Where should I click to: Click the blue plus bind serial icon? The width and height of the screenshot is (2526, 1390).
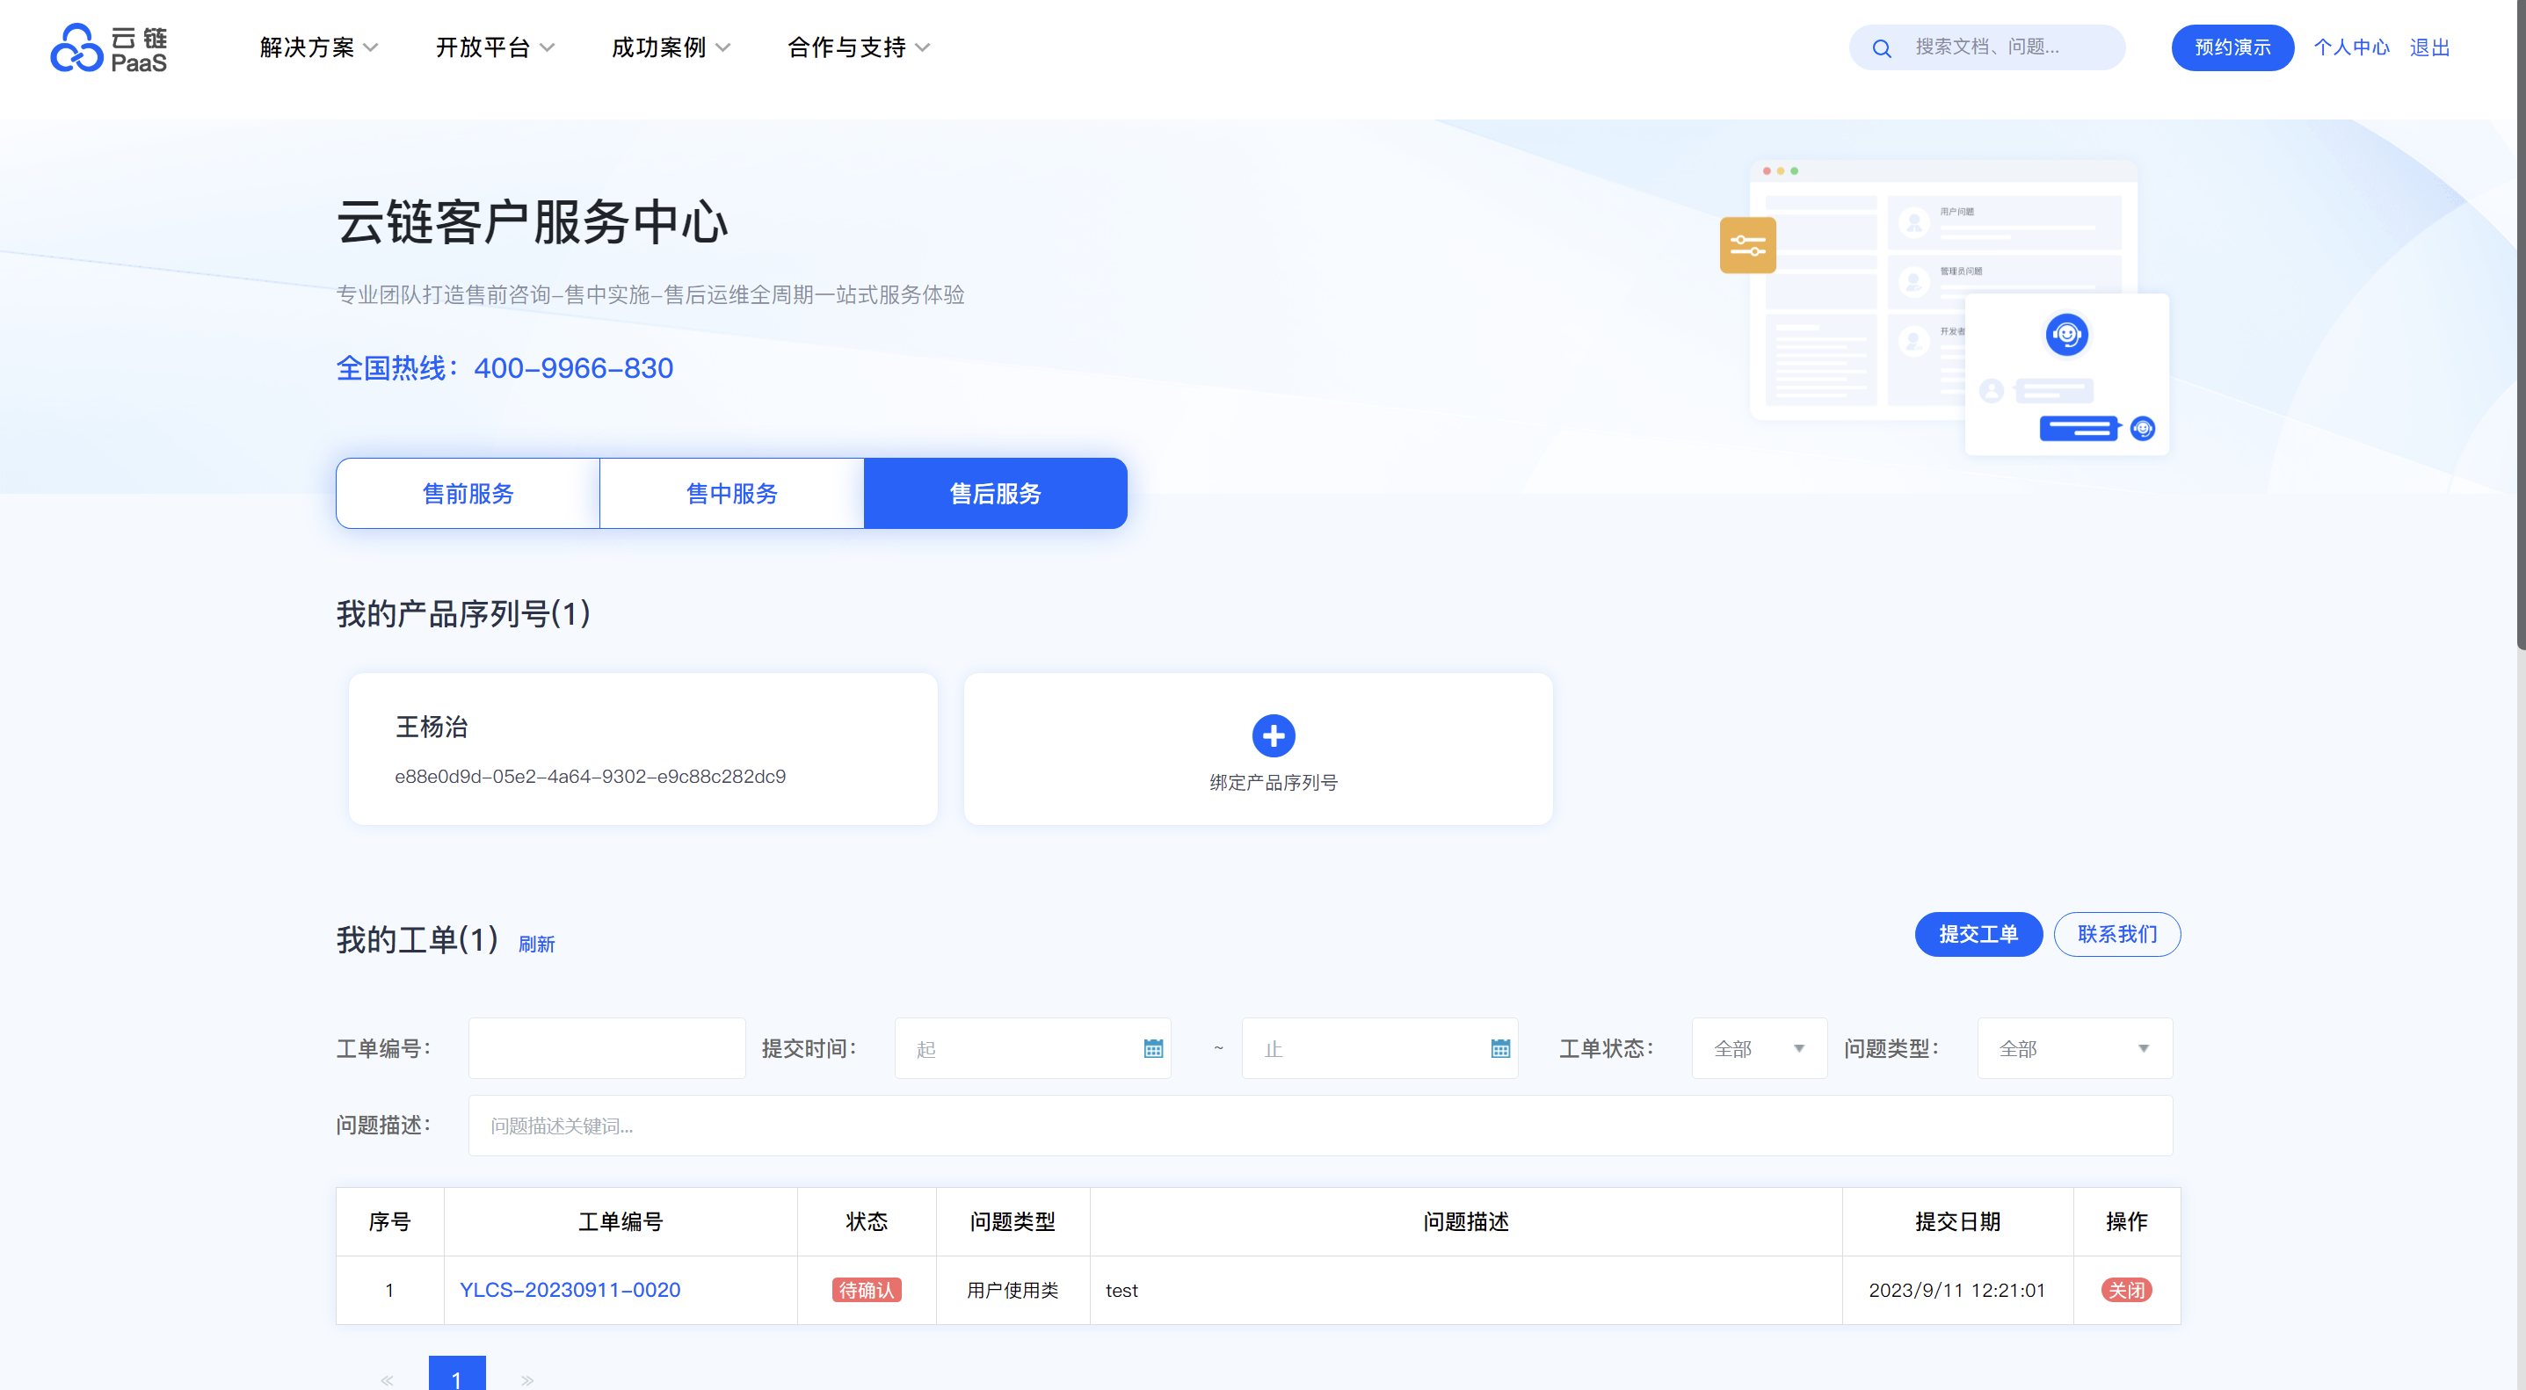click(x=1273, y=735)
